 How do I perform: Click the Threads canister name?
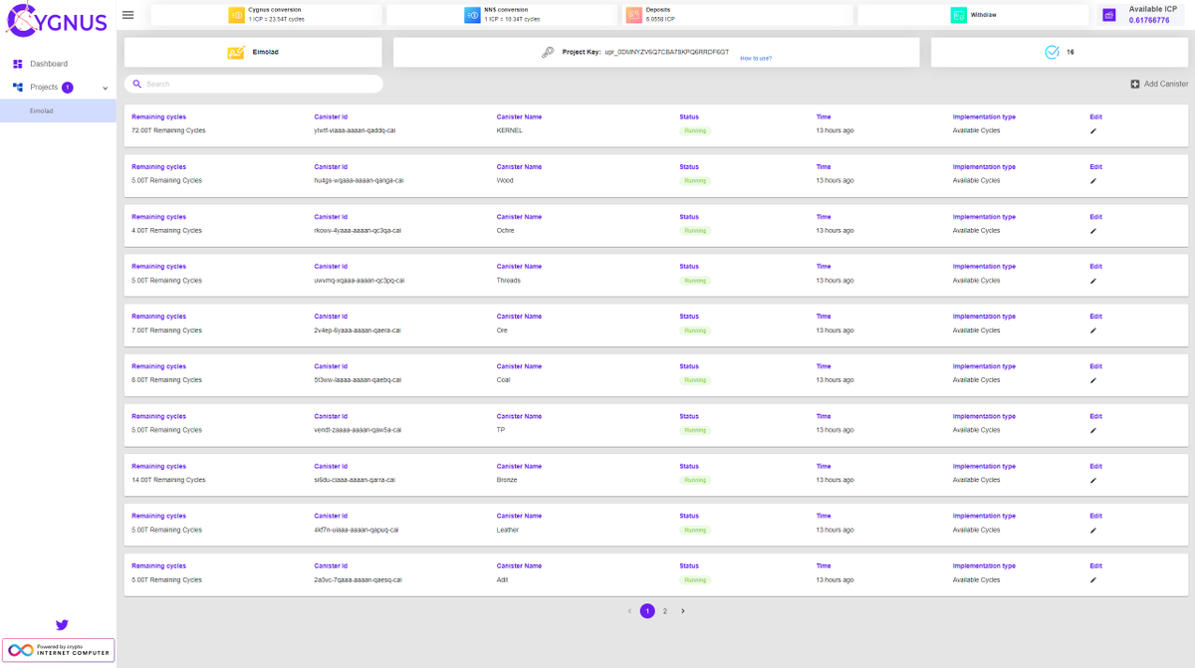tap(508, 281)
